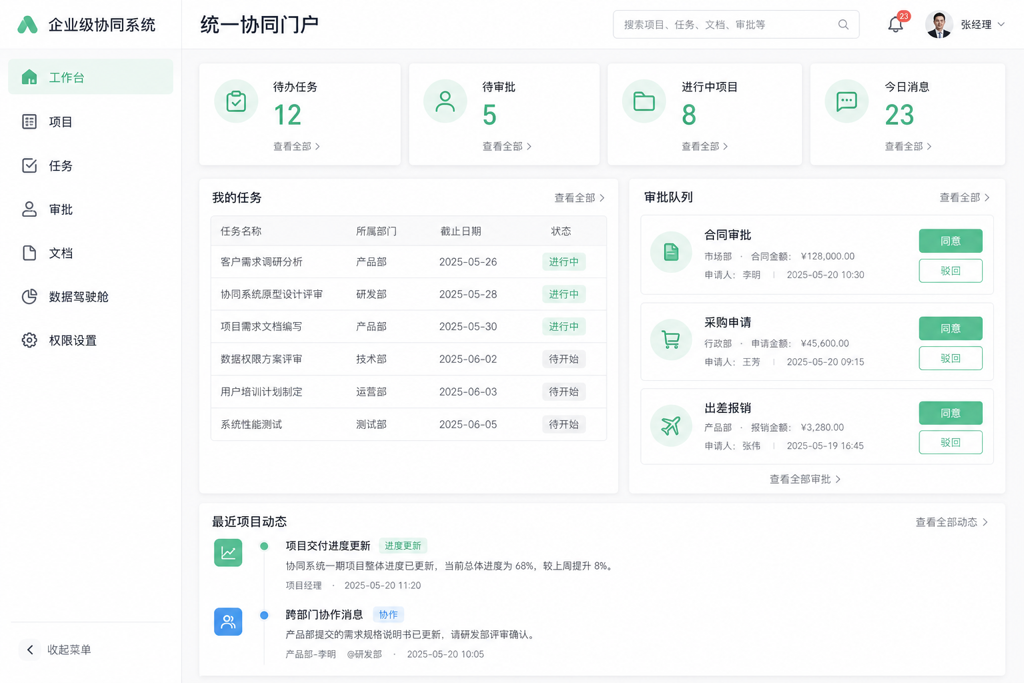Open the notification bell with 23 badge
Viewport: 1024px width, 683px height.
pyautogui.click(x=896, y=25)
